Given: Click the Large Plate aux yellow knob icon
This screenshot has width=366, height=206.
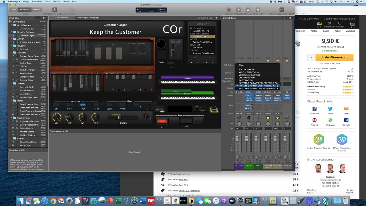Looking at the screenshot, I should pos(277,118).
